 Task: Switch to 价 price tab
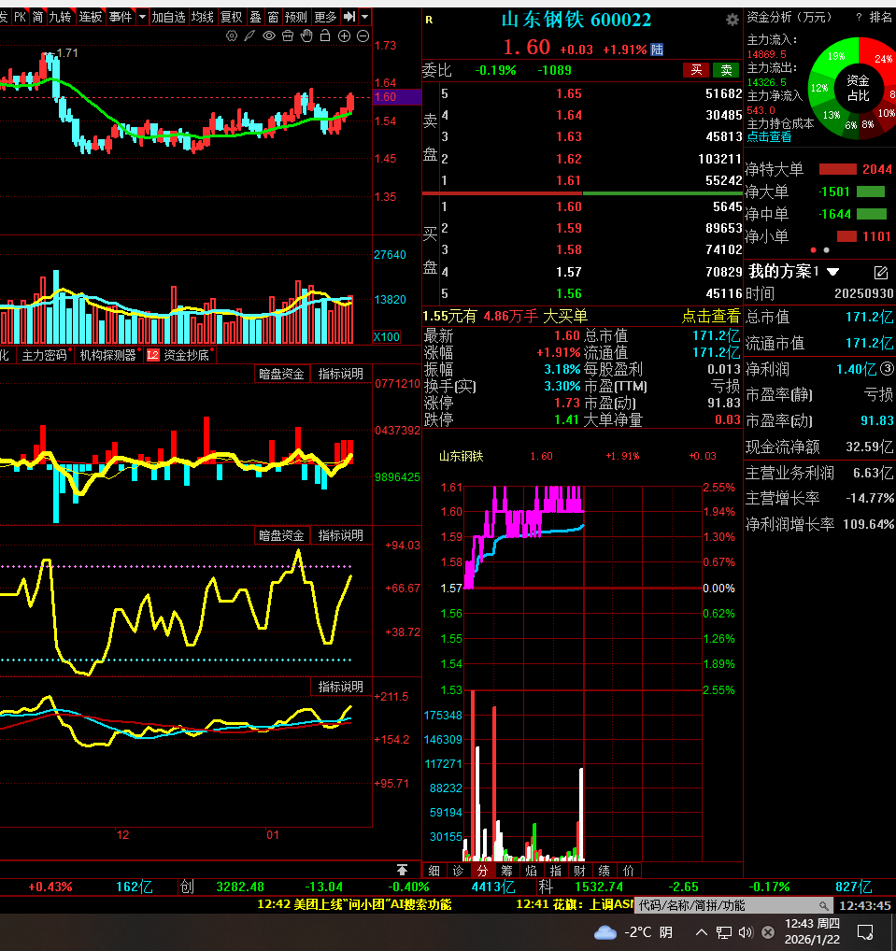(x=629, y=871)
